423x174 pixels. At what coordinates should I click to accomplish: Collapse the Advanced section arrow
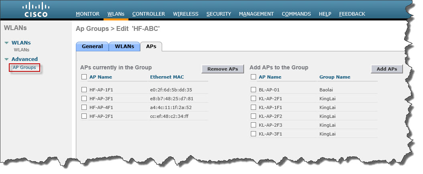point(6,59)
